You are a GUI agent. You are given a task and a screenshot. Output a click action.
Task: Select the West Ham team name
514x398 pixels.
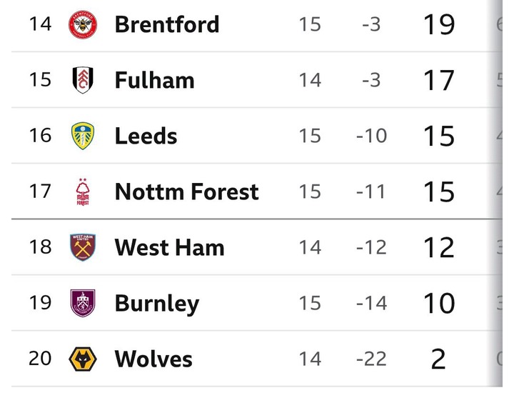pyautogui.click(x=169, y=247)
